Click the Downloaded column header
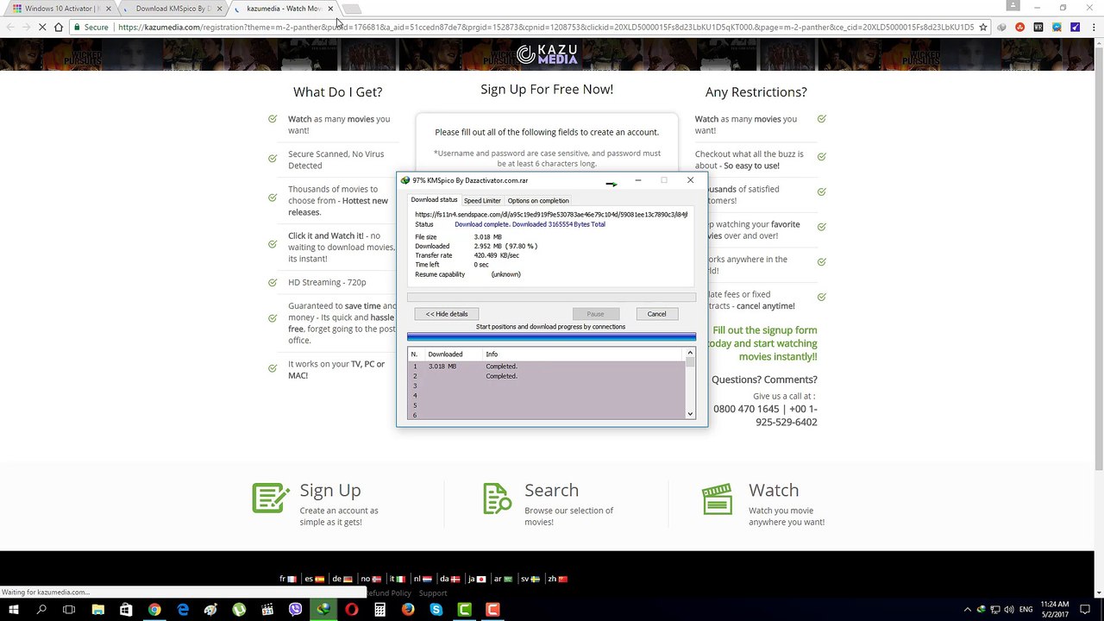 tap(454, 354)
